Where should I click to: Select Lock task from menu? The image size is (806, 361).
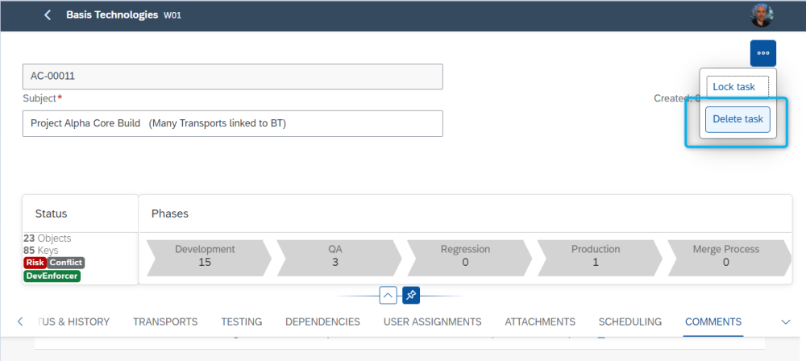click(x=733, y=87)
